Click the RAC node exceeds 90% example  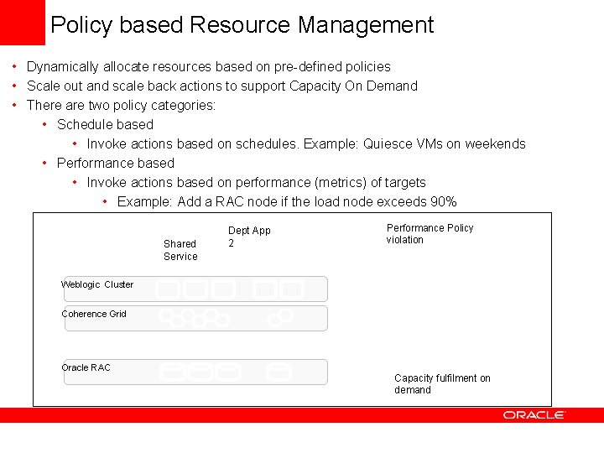[287, 201]
